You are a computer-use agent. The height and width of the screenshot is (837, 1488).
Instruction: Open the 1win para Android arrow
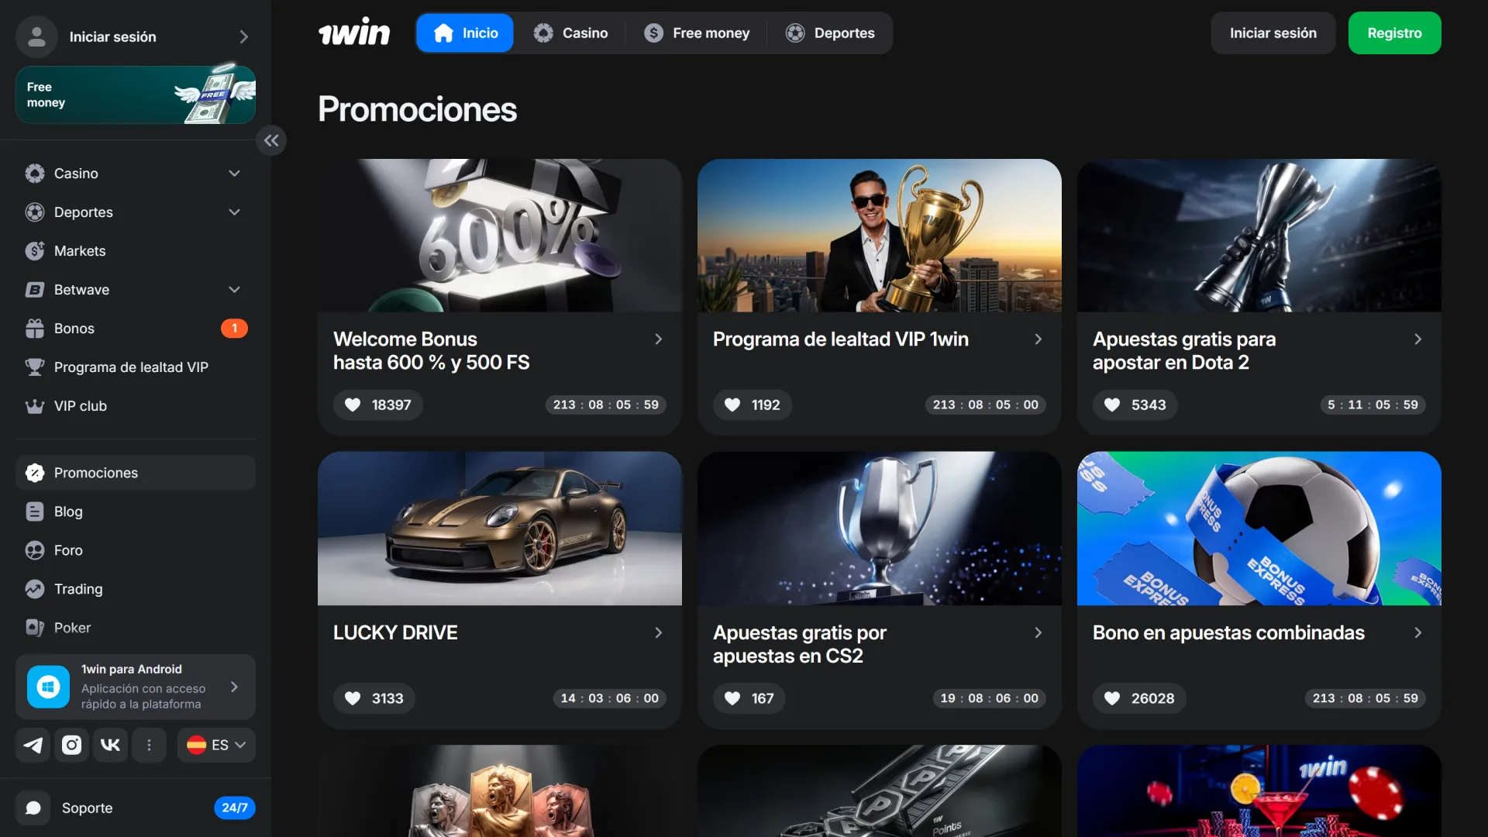[234, 687]
